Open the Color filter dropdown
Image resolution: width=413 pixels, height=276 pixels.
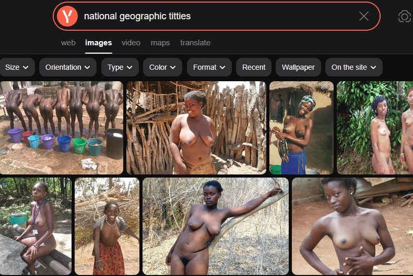point(162,67)
